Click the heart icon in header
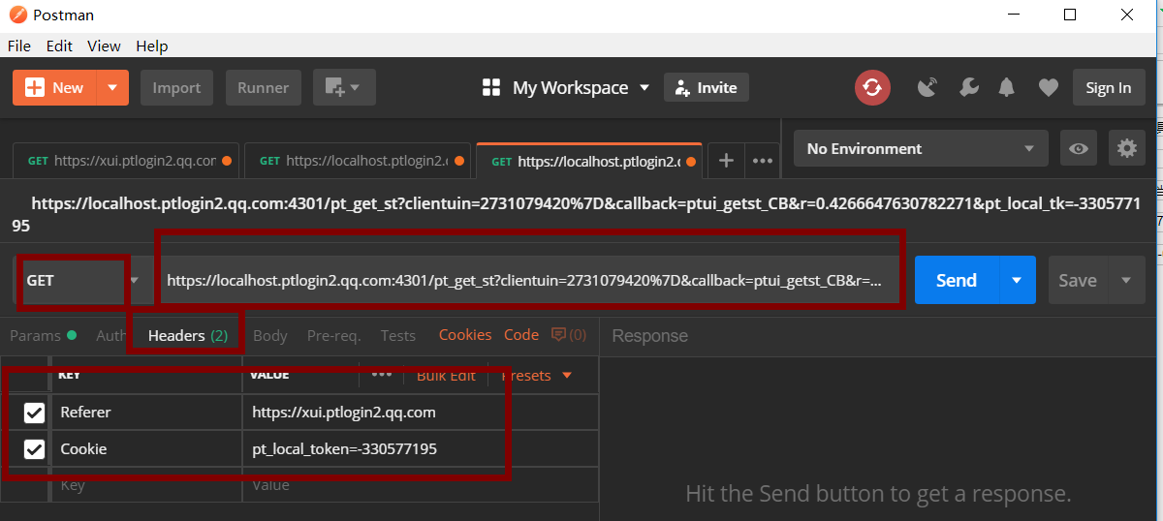The image size is (1163, 521). (x=1048, y=88)
